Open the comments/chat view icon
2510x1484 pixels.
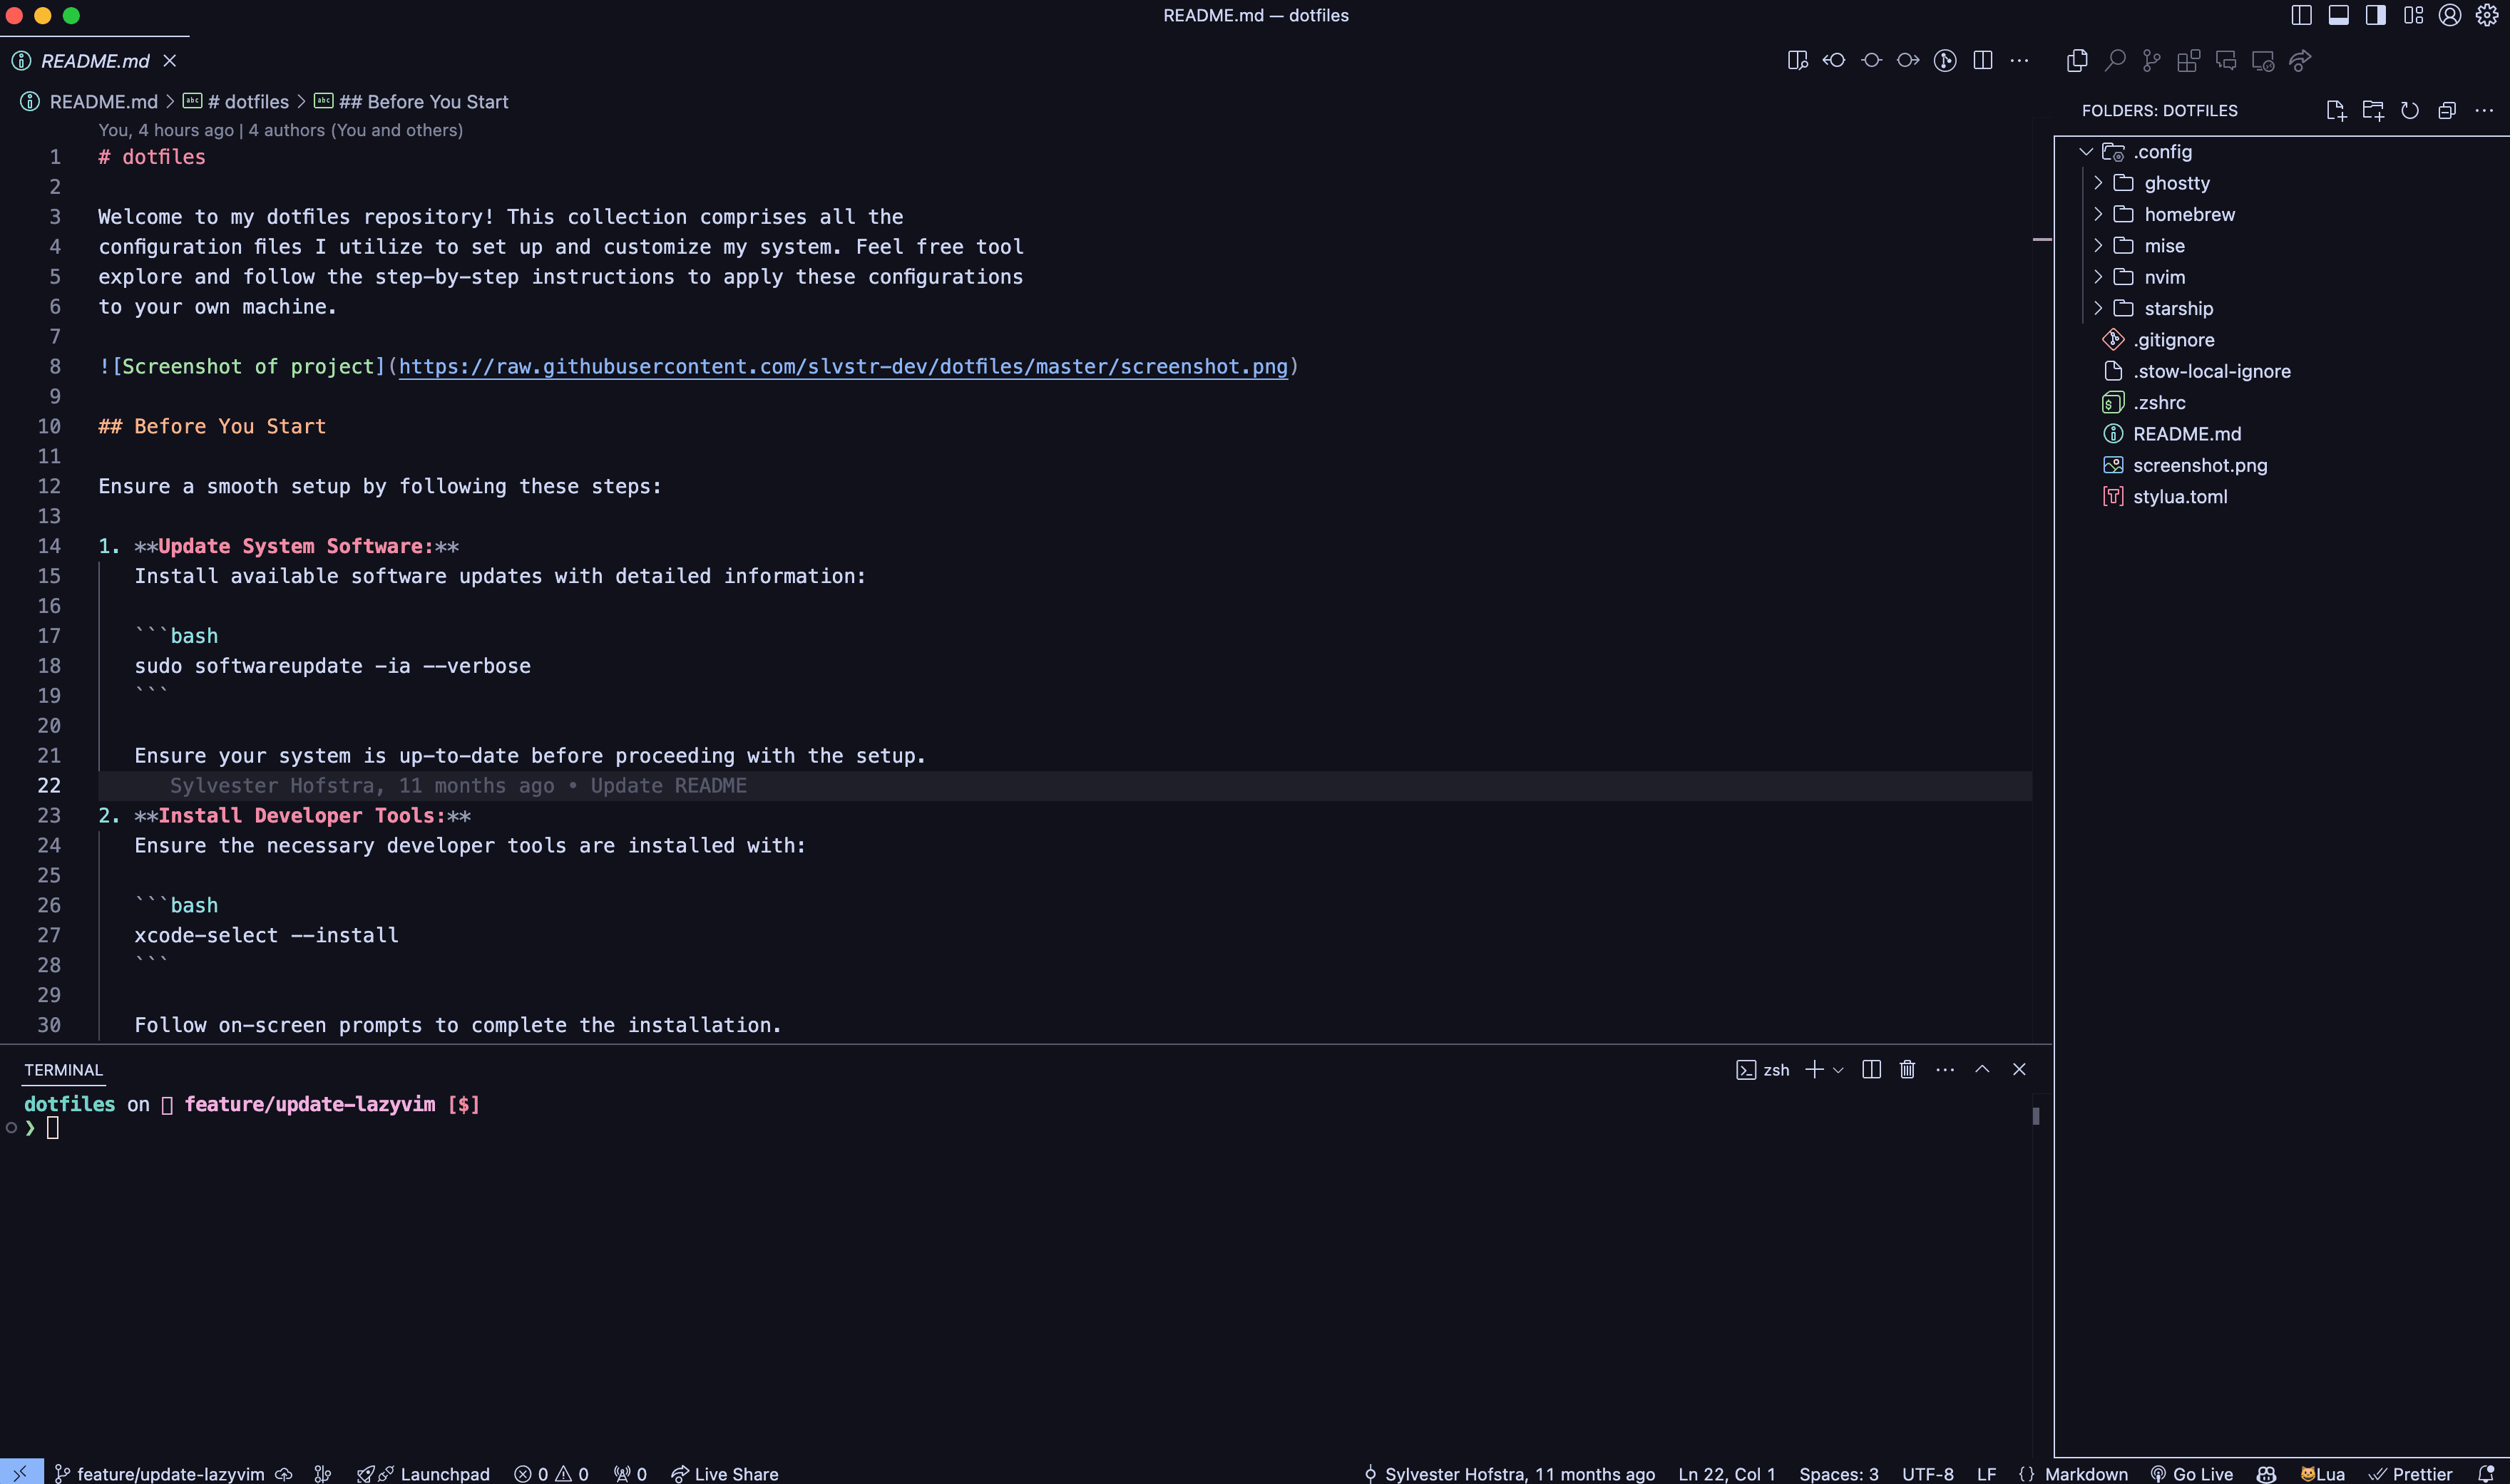click(x=2226, y=61)
